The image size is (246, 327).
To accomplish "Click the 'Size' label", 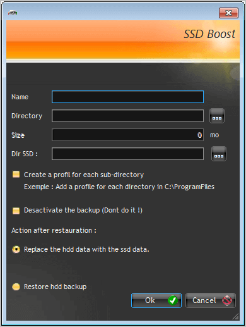I will click(18, 135).
